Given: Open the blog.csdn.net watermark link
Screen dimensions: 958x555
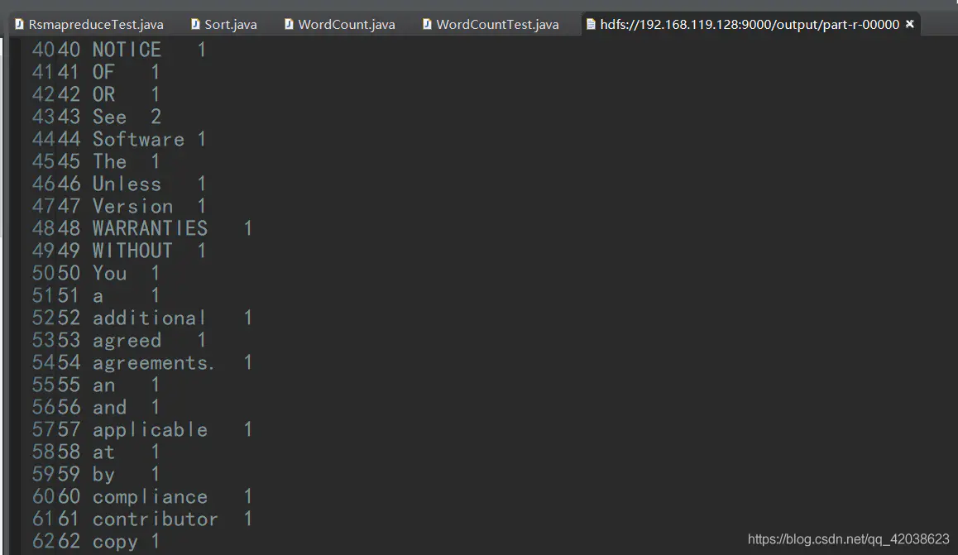Looking at the screenshot, I should tap(849, 539).
